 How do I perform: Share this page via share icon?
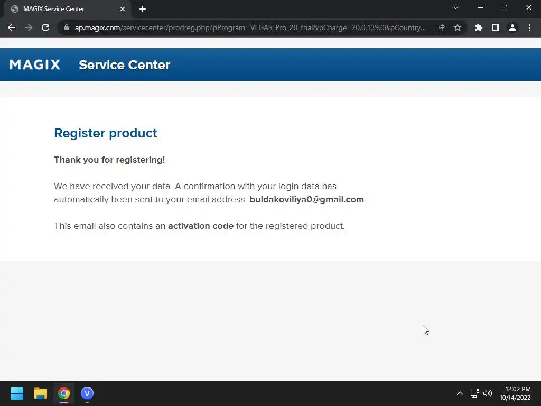[441, 27]
